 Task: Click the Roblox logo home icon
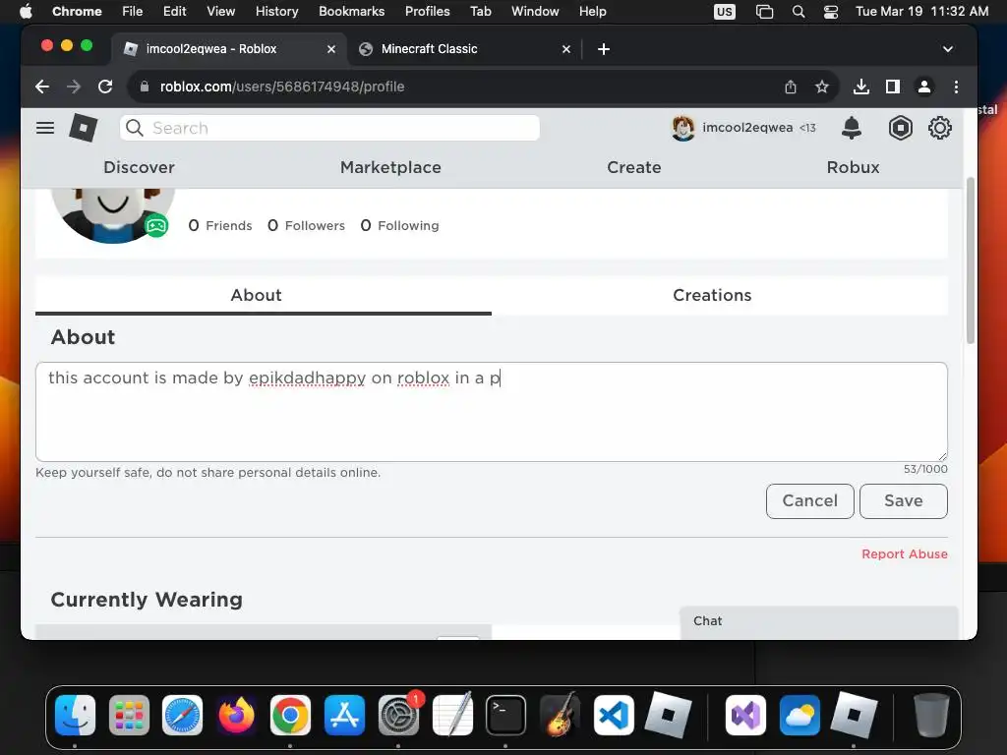84,128
